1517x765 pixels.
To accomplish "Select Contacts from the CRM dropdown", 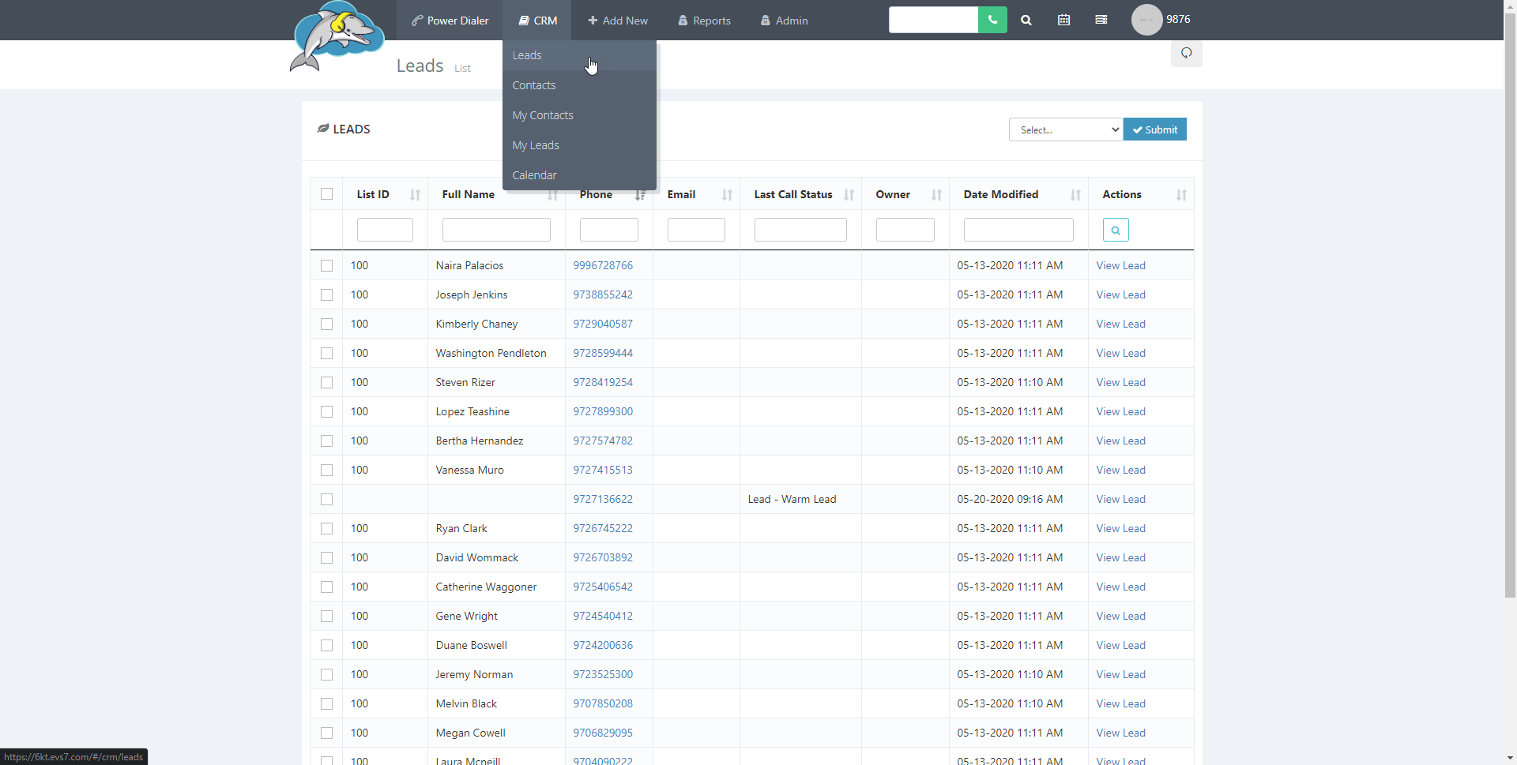I will (579, 85).
